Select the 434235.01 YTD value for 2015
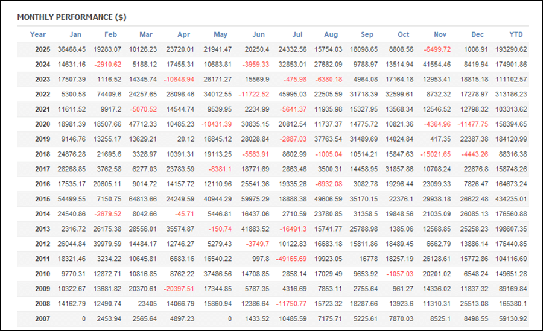 pos(510,198)
